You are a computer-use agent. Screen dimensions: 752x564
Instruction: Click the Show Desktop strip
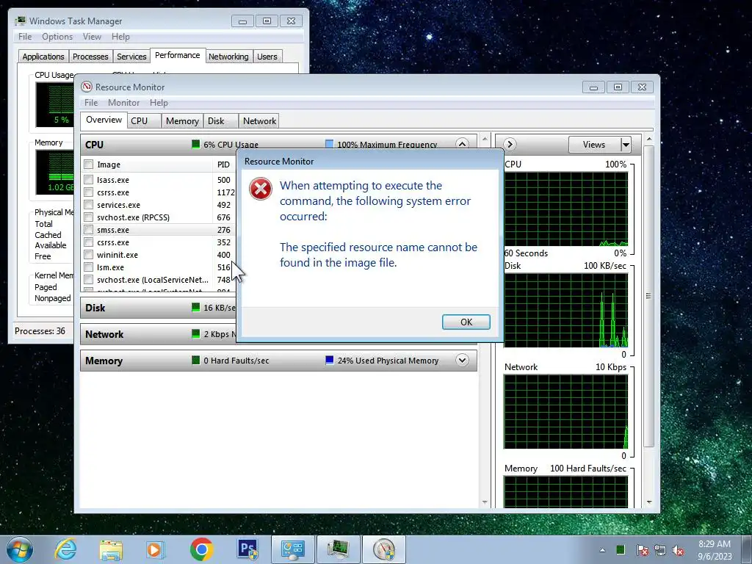pyautogui.click(x=747, y=549)
